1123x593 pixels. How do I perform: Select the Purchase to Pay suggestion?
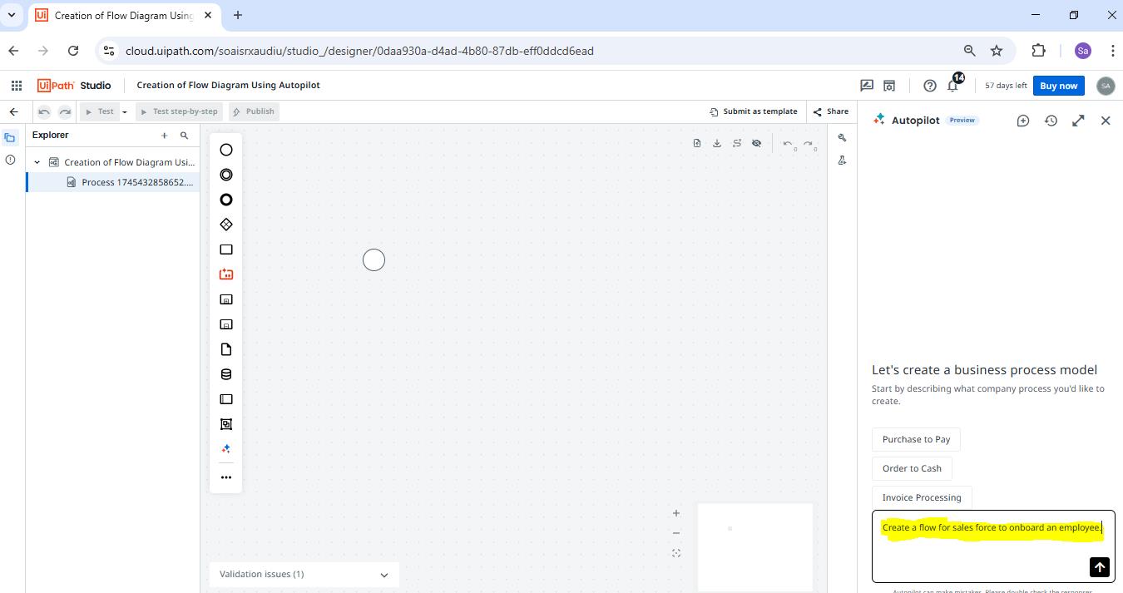[x=916, y=439]
